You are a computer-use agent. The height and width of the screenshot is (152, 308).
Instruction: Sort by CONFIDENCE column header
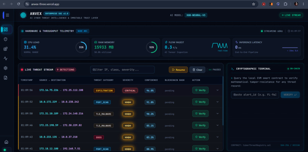click(151, 80)
